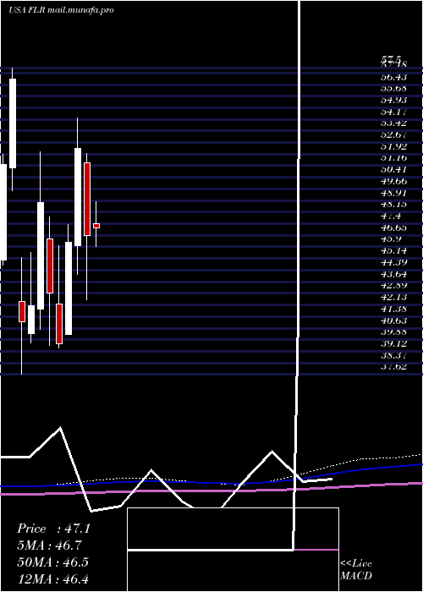Select the 48.91 price axis label

(393, 193)
